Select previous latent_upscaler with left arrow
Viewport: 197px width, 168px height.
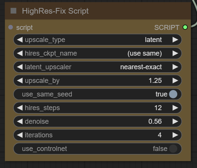pos(20,67)
